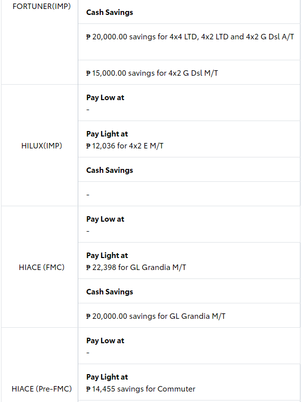
Task: Click Hilux Pay Low at heading
Action: [105, 98]
